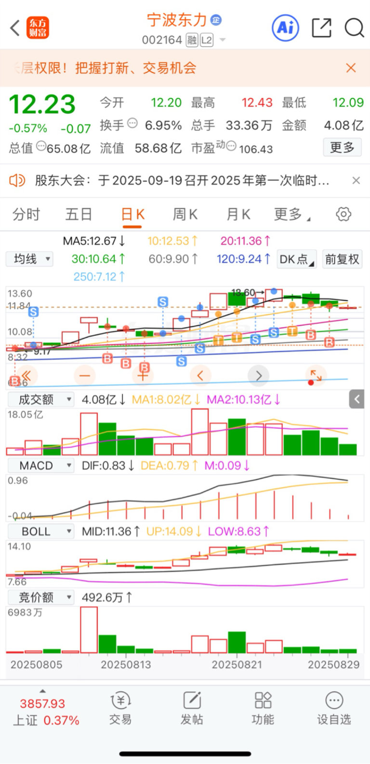Tap the 492.6万 auction amount value

[107, 598]
